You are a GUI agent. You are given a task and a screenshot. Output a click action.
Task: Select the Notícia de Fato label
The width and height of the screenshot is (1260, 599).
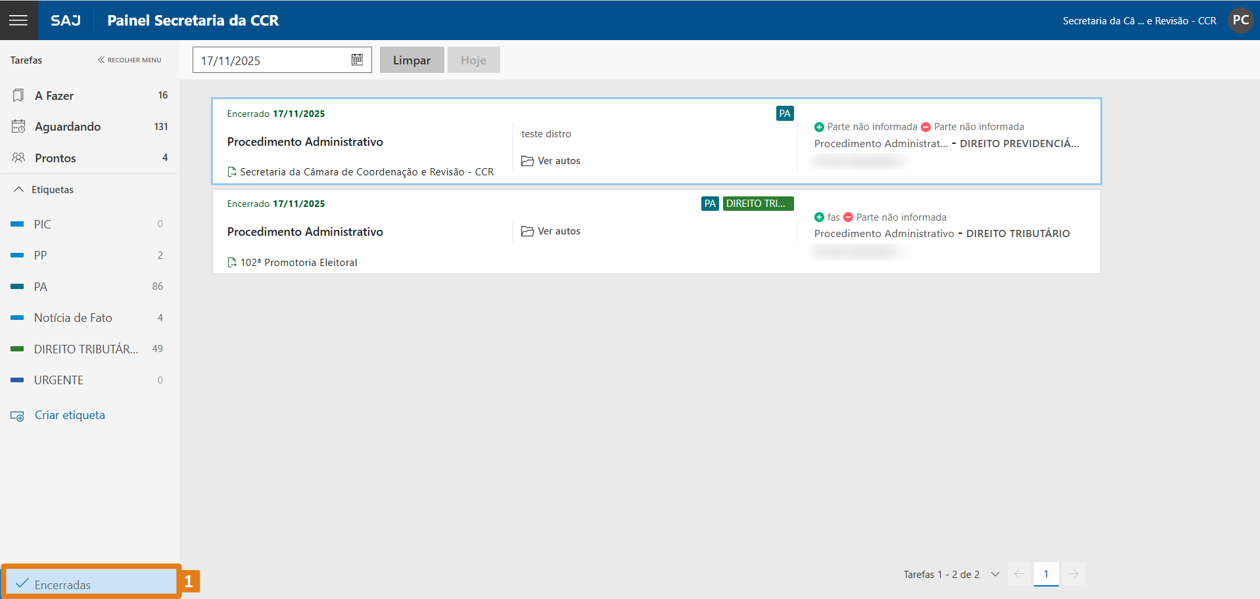click(x=73, y=318)
